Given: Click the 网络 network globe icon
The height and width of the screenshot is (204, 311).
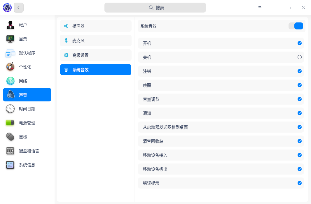Looking at the screenshot, I should (x=11, y=81).
